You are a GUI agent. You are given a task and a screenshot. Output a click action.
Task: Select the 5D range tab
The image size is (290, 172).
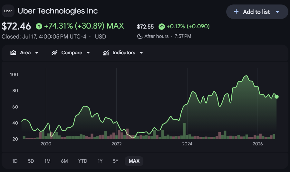tap(31, 161)
